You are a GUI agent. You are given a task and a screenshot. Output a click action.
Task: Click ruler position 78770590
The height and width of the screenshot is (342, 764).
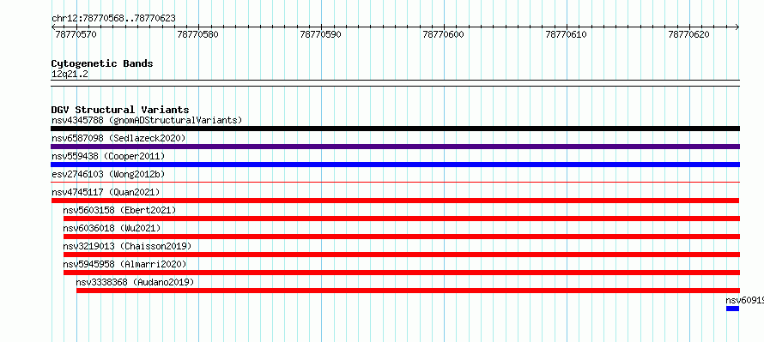coord(321,34)
